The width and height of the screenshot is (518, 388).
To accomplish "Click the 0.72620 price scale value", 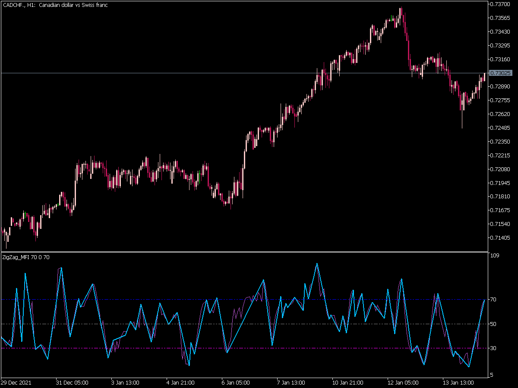I will click(x=500, y=114).
